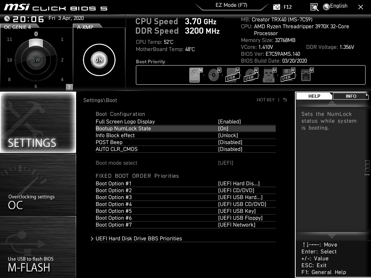Click the back arrow next to HOT KEY

coord(285,100)
